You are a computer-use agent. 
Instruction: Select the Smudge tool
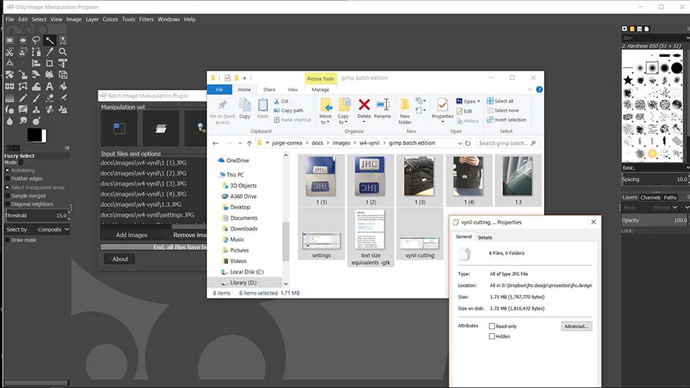click(23, 121)
